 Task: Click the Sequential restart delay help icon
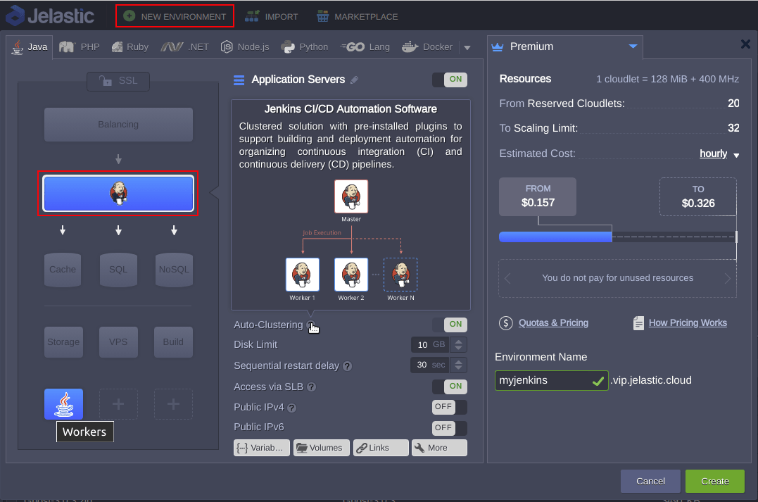347,366
